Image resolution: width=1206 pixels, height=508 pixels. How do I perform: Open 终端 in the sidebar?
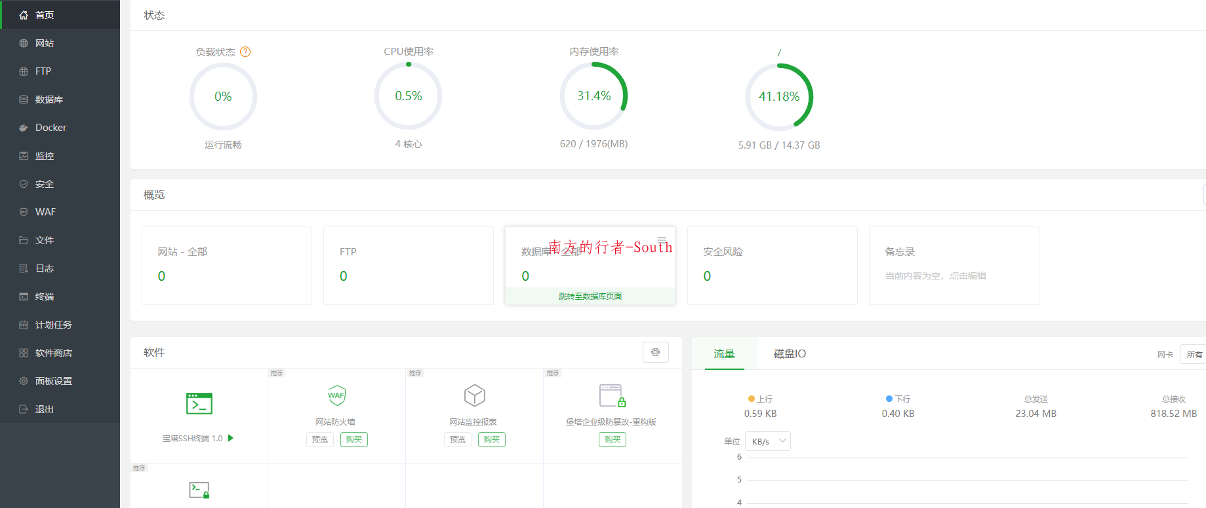pyautogui.click(x=60, y=297)
